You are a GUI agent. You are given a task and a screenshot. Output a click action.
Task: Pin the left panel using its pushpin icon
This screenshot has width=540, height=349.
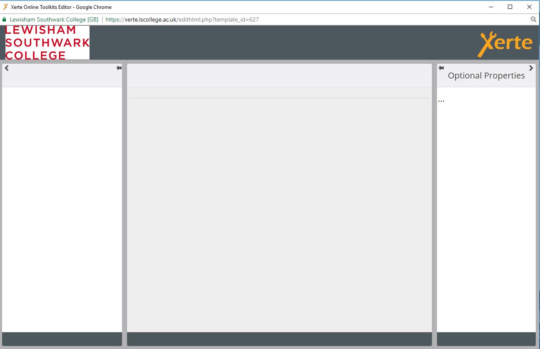(x=119, y=68)
